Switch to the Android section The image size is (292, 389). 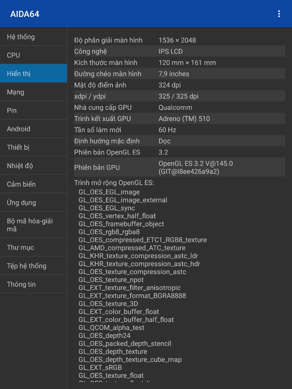coord(34,129)
